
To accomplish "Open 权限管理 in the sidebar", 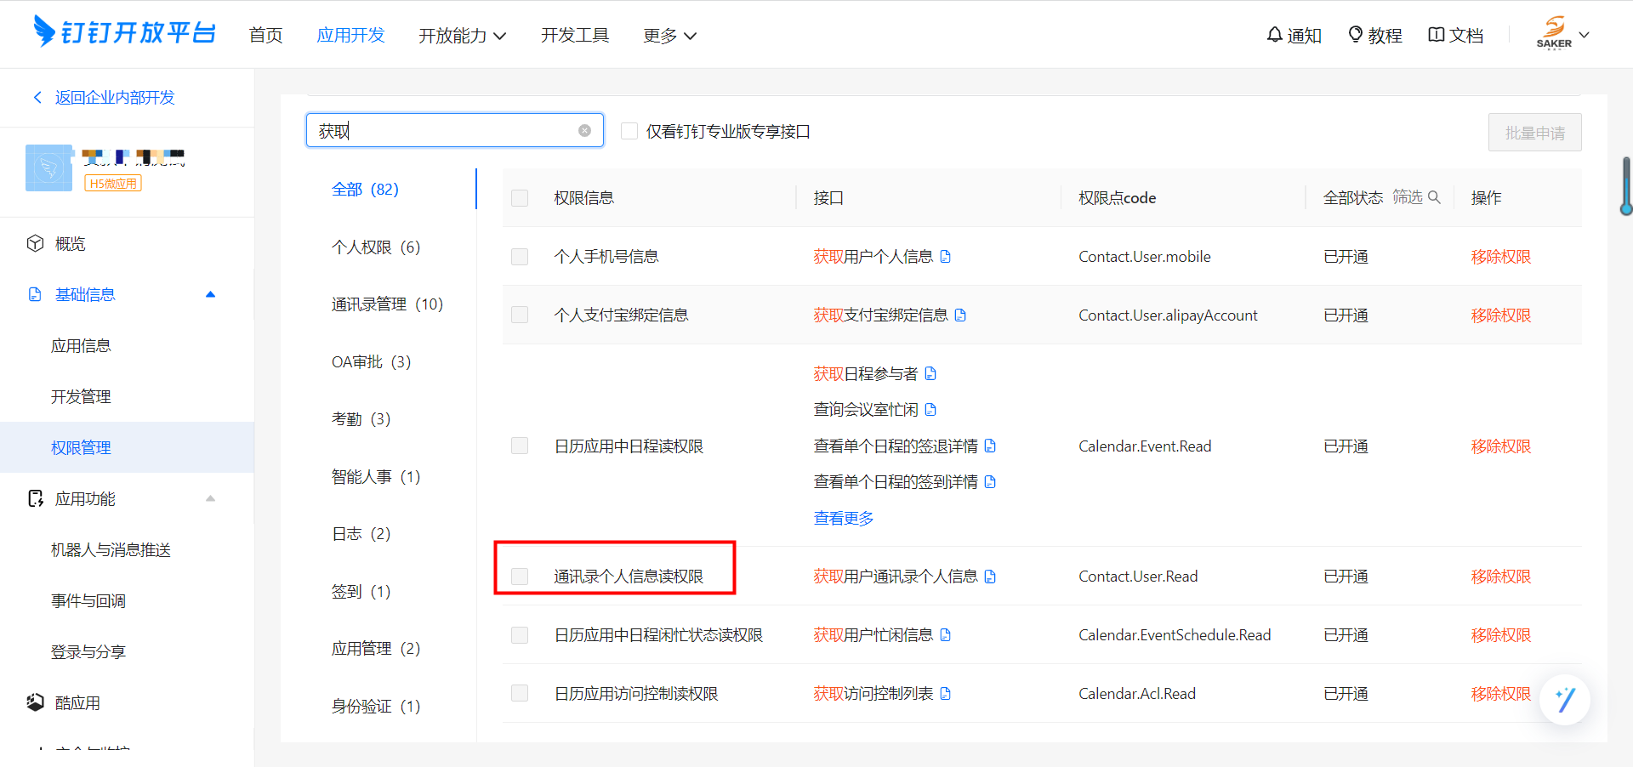I will point(127,447).
